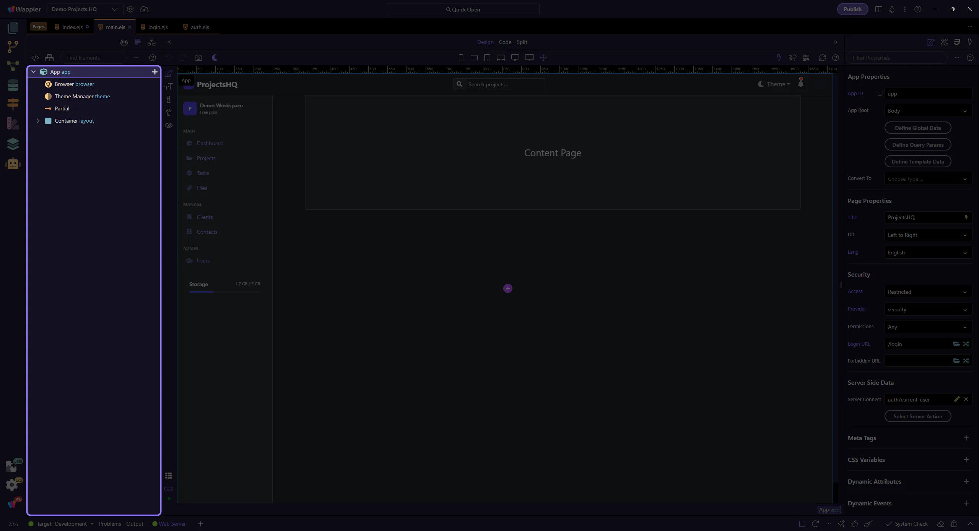Click the refresh design view icon
This screenshot has height=531, width=979.
[822, 58]
